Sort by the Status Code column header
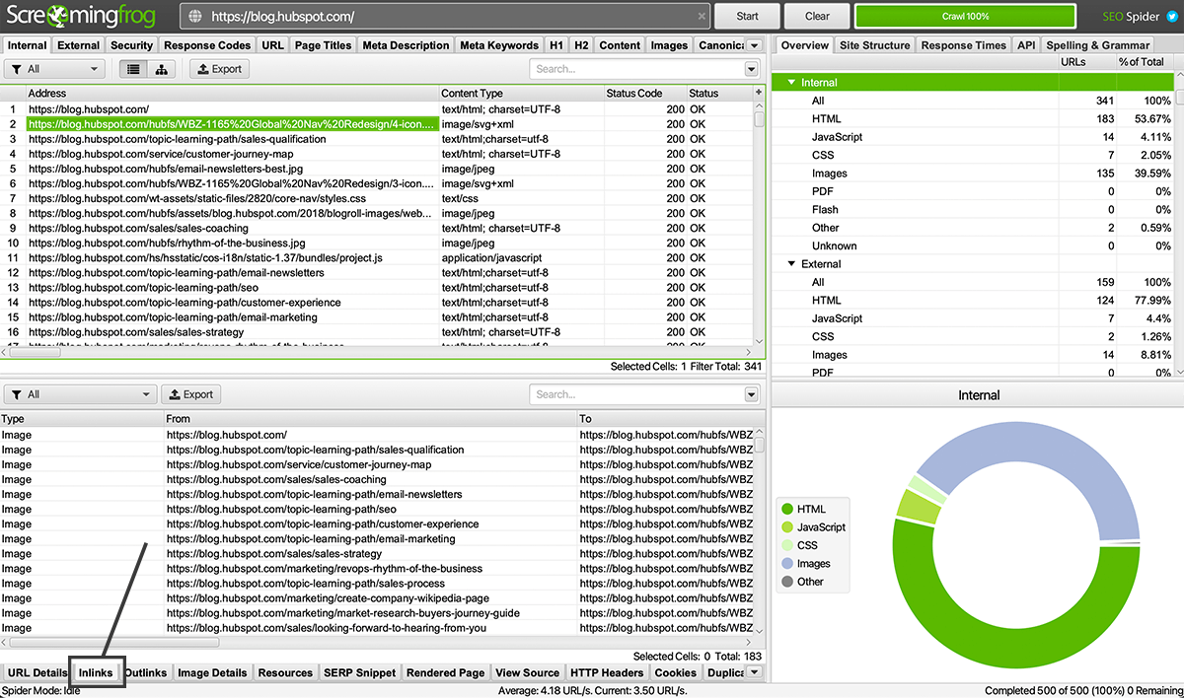The image size is (1184, 698). 645,94
